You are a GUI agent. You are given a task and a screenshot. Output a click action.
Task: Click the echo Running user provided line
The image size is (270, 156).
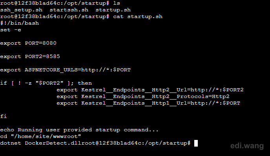pyautogui.click(x=79, y=130)
